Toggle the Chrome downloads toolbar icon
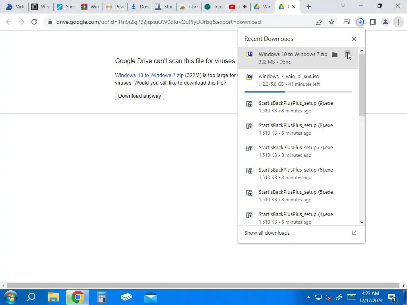 pos(360,22)
